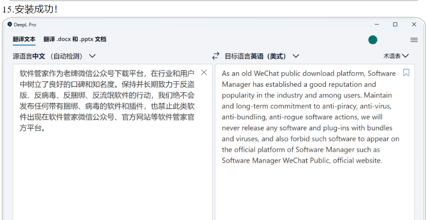Swap source and target languages
Viewport: 427px width, 220px height.
tap(216, 56)
